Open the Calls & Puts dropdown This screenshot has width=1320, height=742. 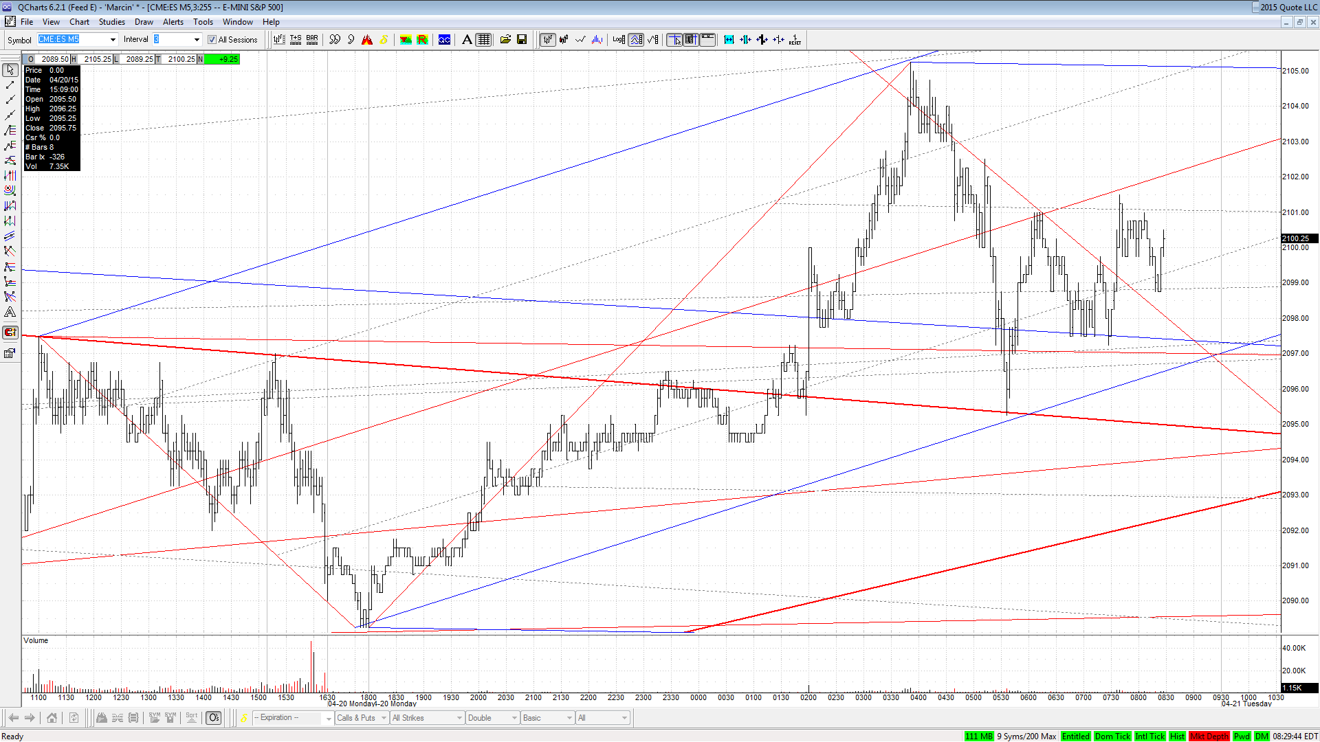361,718
